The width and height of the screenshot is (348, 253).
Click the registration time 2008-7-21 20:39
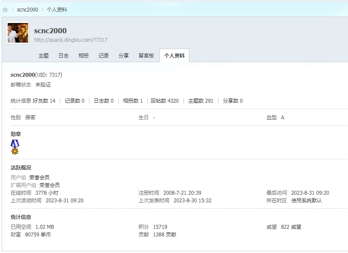tap(182, 193)
